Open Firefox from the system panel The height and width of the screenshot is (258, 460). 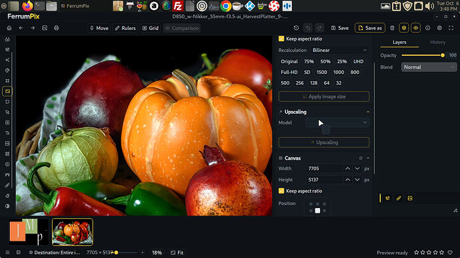tap(27, 6)
